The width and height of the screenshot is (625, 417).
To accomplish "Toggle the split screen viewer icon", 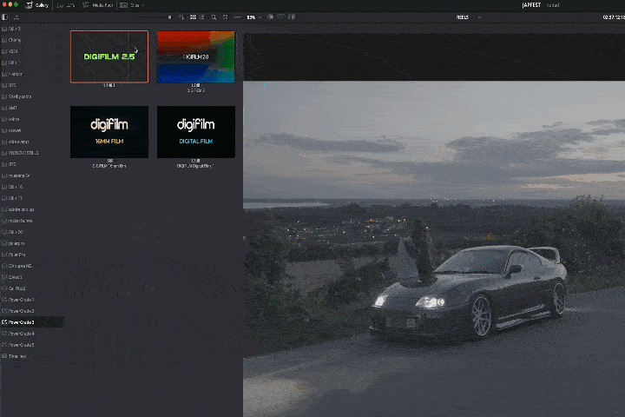I will pyautogui.click(x=281, y=17).
